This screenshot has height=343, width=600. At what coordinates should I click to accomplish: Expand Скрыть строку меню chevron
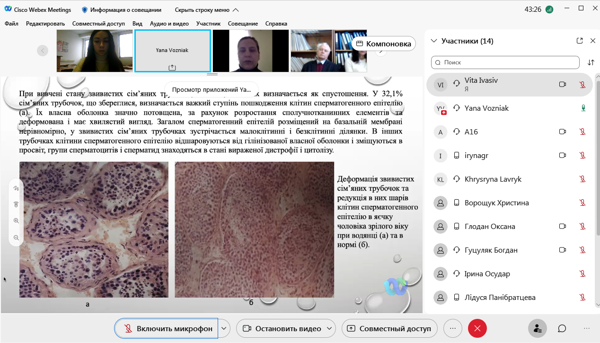click(x=236, y=10)
